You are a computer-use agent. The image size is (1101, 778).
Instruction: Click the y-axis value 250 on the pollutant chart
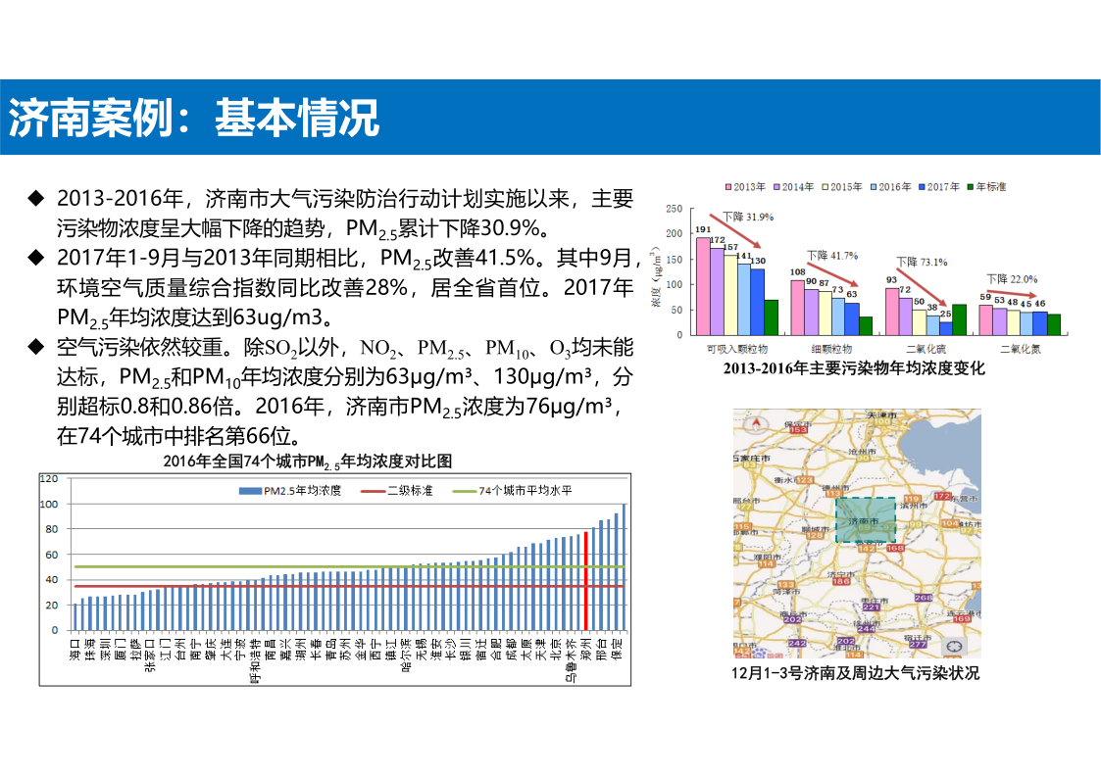[675, 209]
